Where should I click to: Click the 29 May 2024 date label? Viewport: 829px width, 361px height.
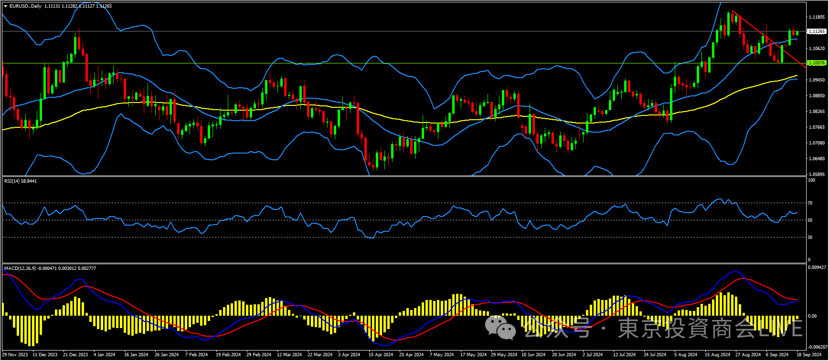[504, 355]
